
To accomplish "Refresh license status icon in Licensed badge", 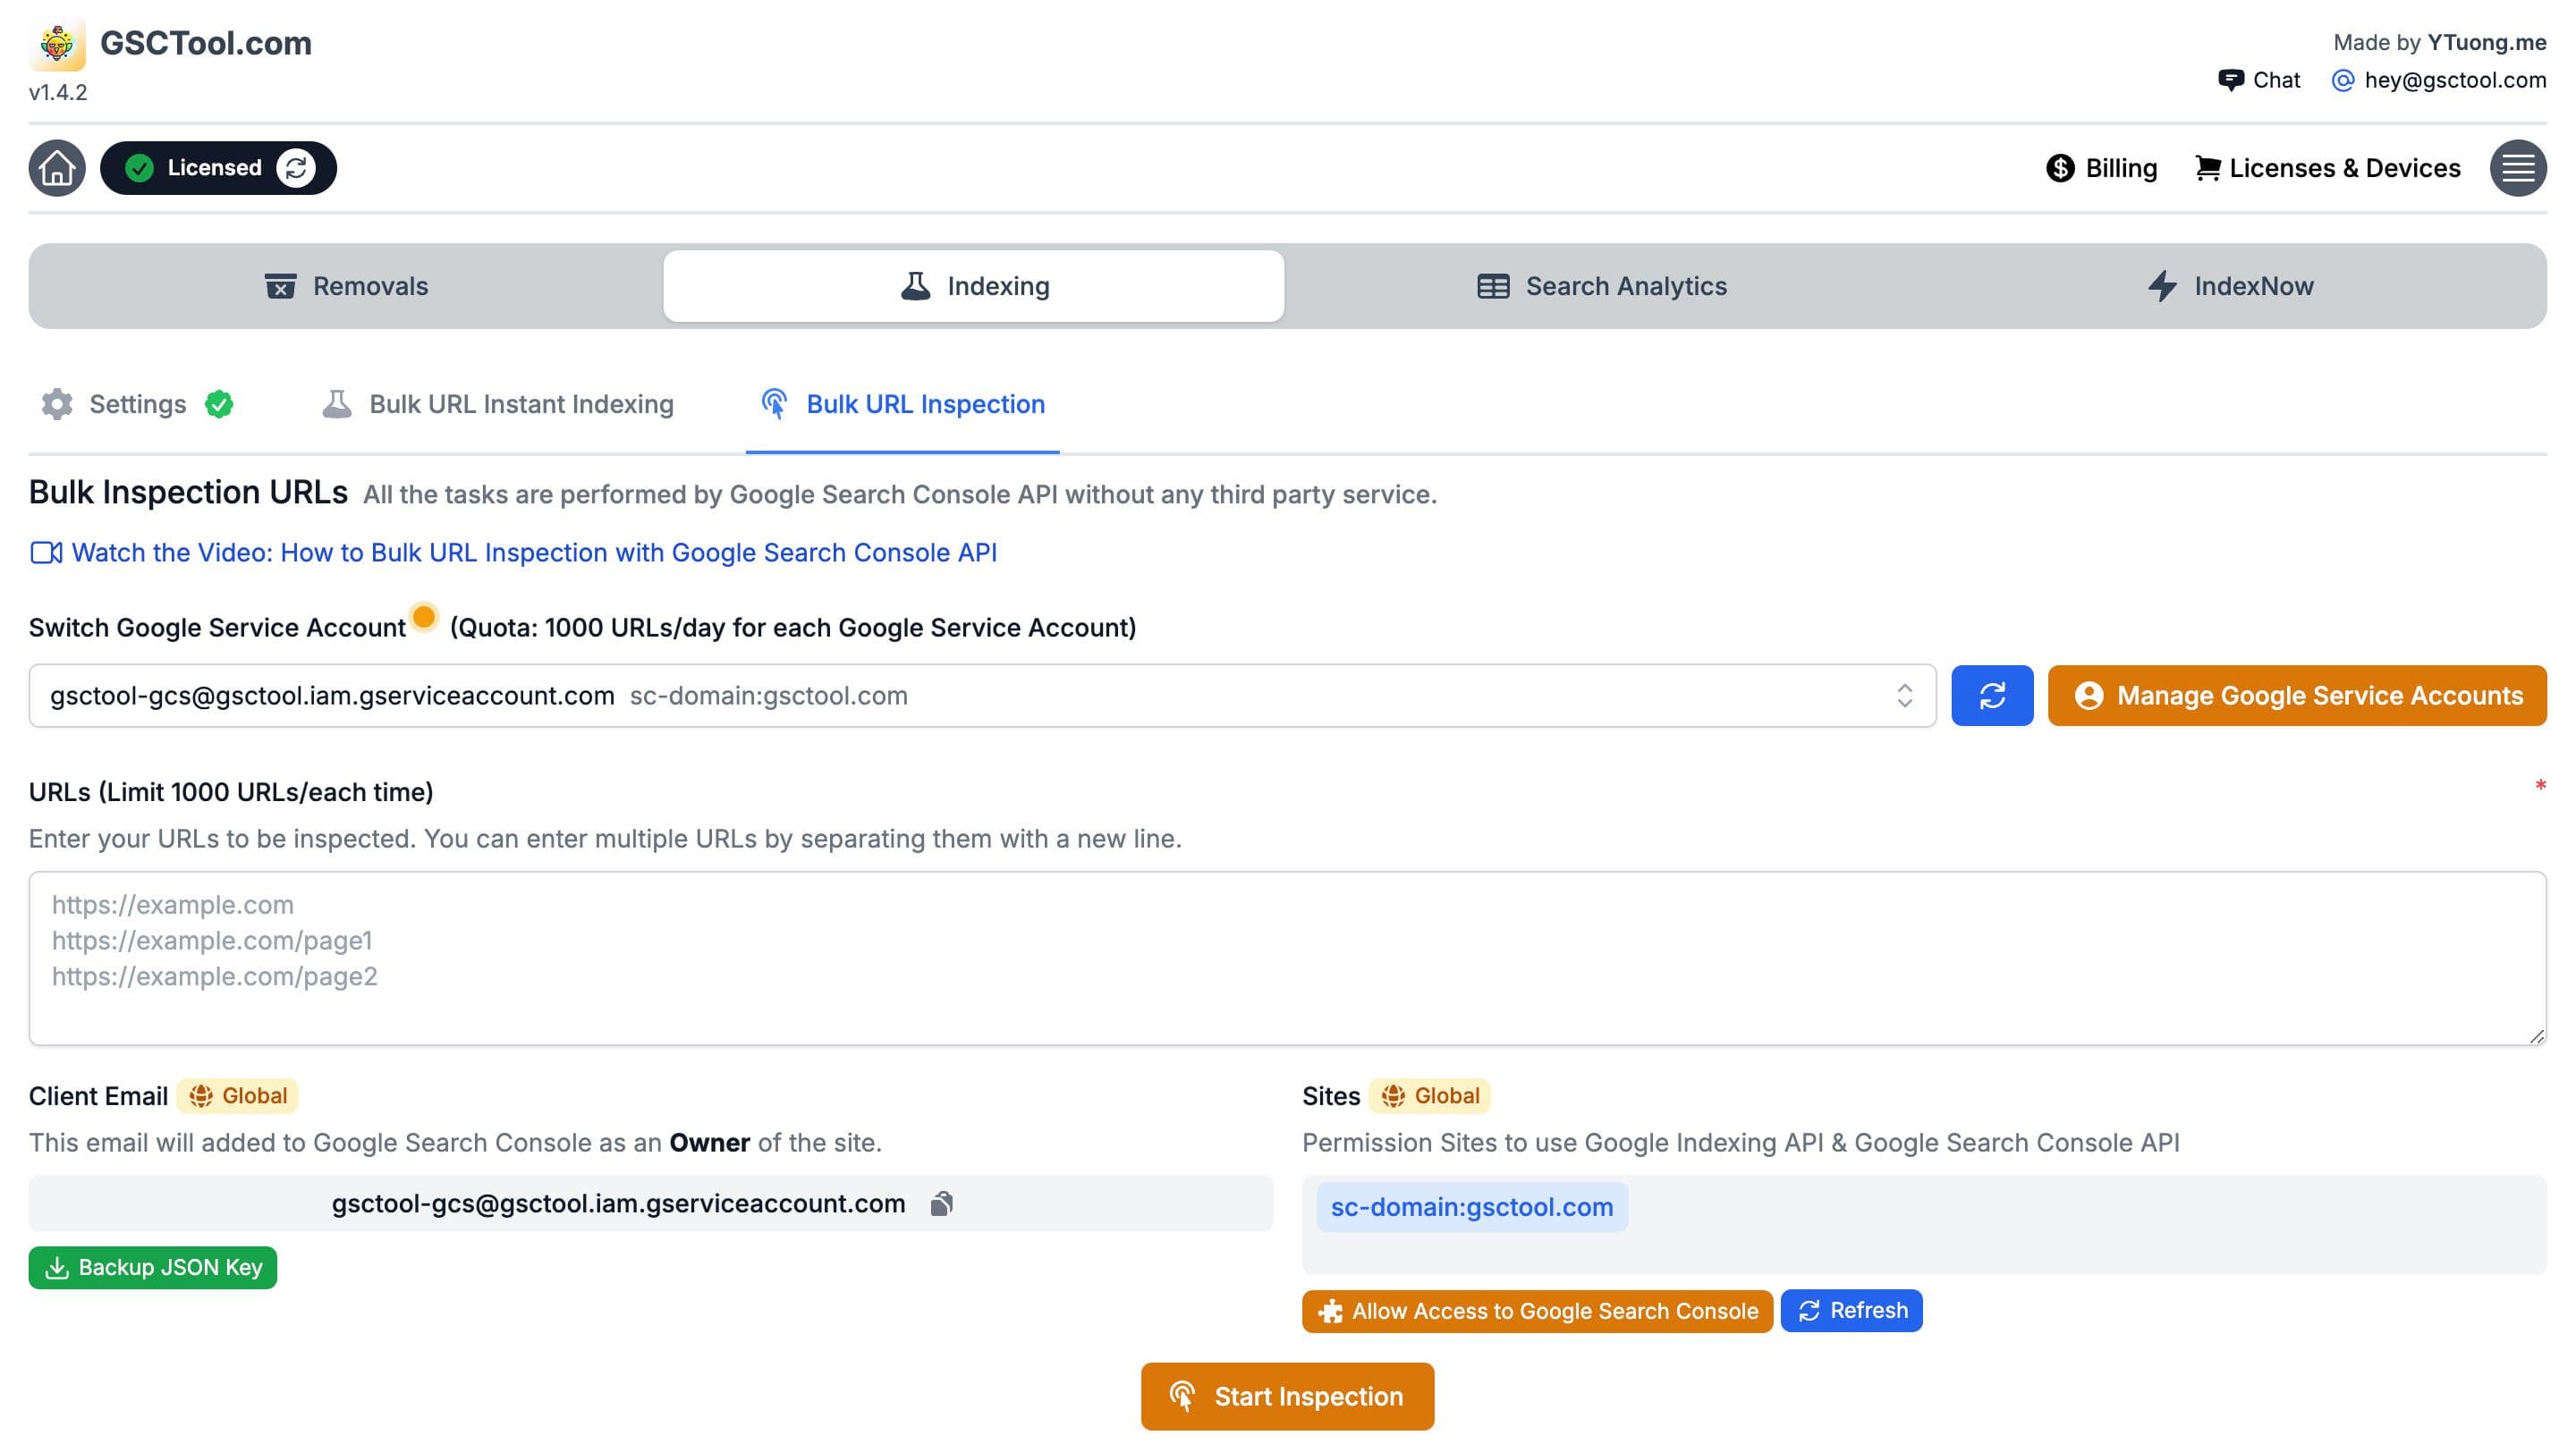I will point(296,168).
